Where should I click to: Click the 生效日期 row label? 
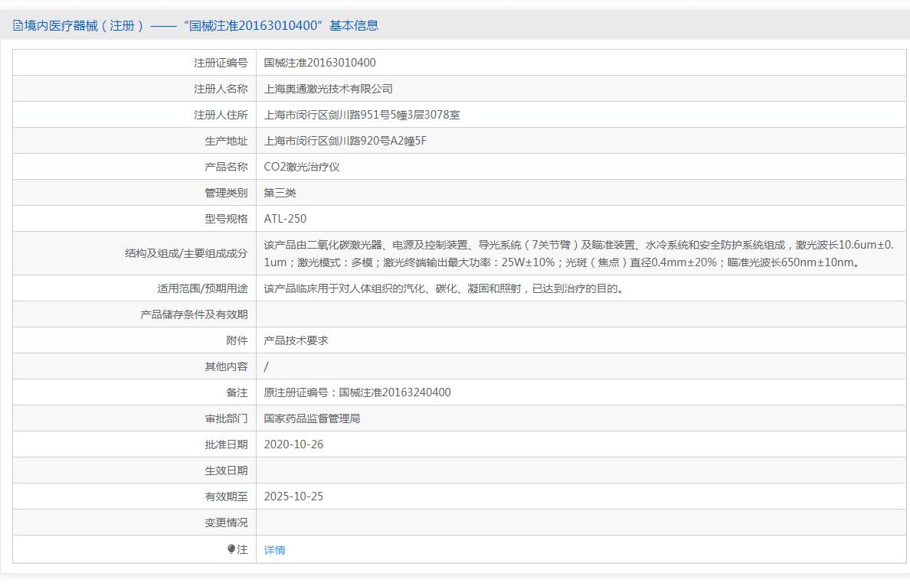tap(226, 470)
